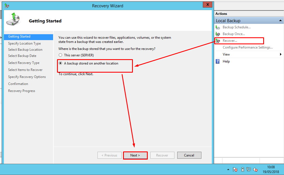This screenshot has width=284, height=175.
Task: Open Backup Schedule... action
Action: point(237,27)
